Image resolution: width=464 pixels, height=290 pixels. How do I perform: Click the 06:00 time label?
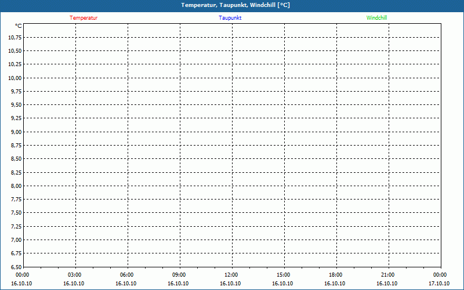click(x=126, y=275)
